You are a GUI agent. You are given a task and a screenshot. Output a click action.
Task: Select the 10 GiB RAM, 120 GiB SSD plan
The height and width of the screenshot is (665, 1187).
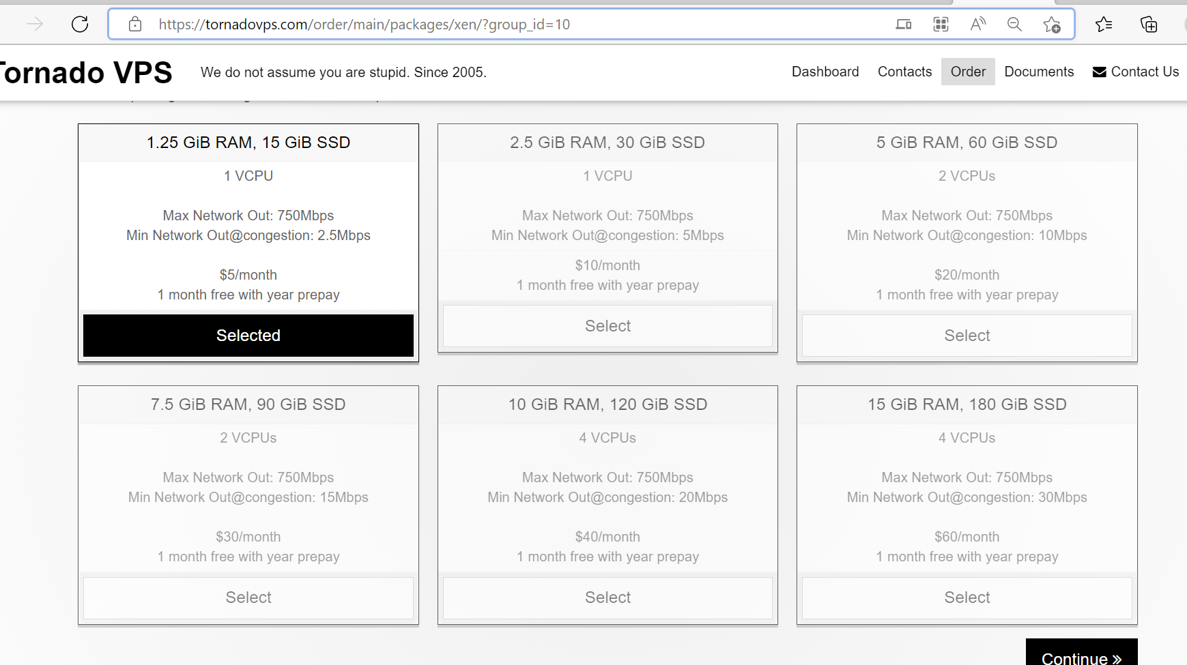(607, 597)
